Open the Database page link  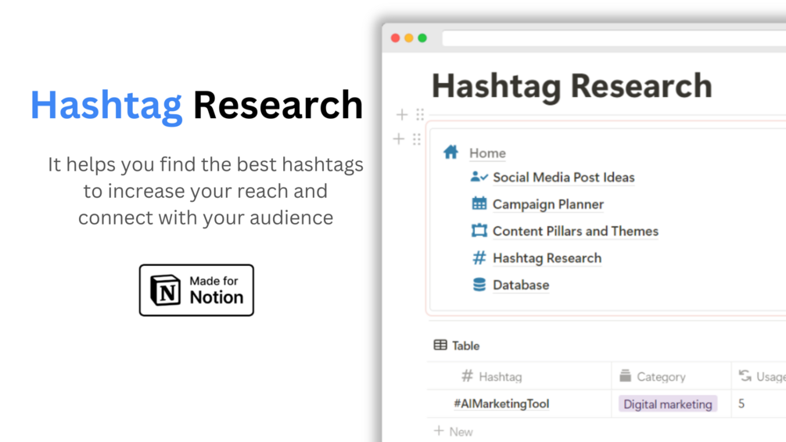click(520, 285)
